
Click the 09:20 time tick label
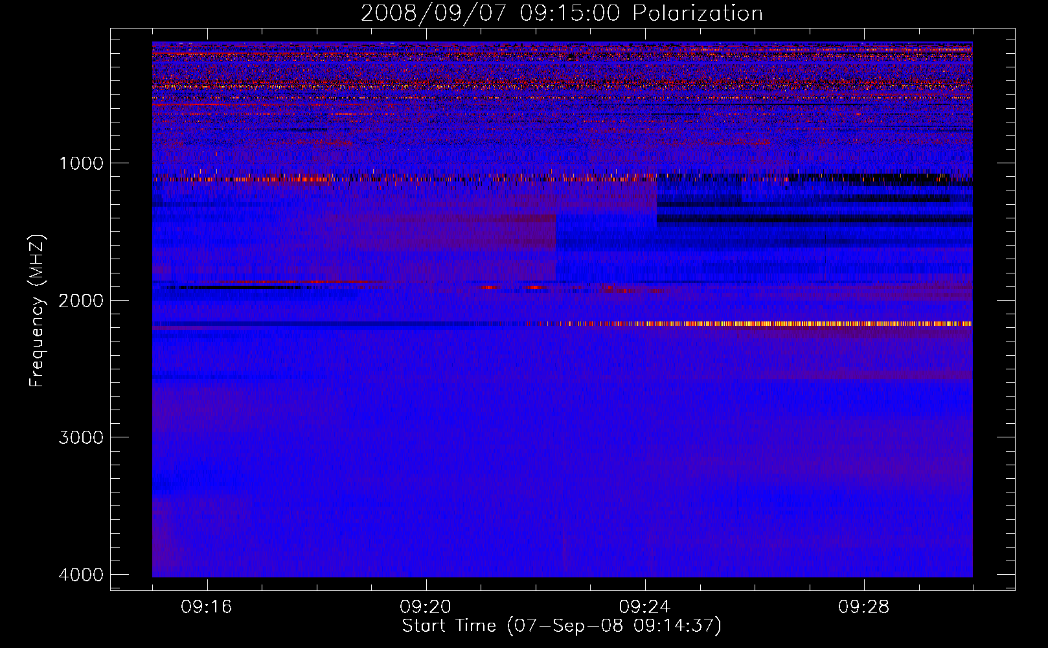point(426,607)
